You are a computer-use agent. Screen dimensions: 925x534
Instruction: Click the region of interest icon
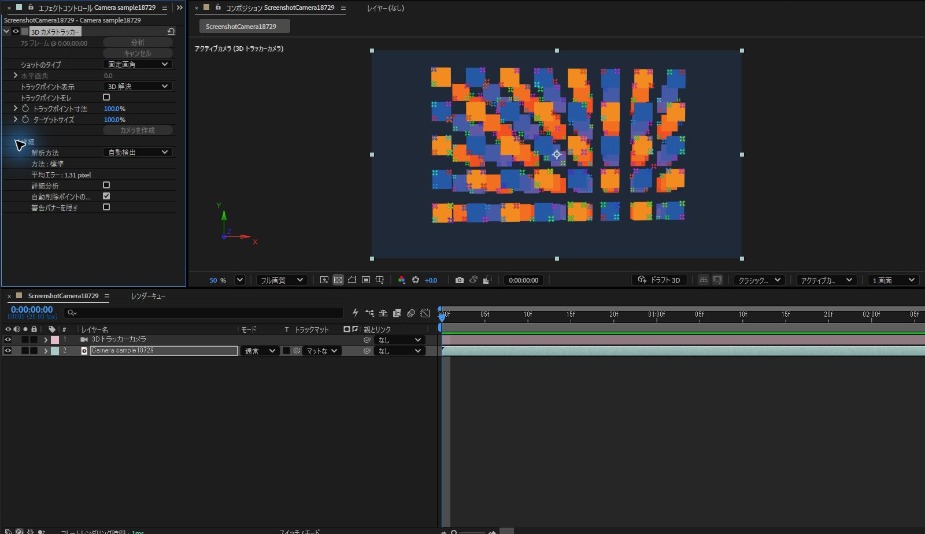(366, 280)
